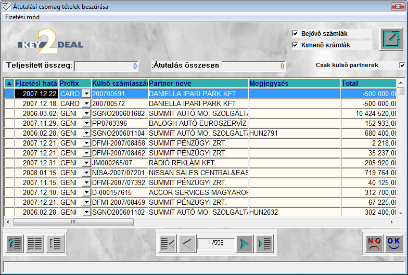The image size is (408, 275).
Task: Click the Total column header
Action: coord(368,83)
